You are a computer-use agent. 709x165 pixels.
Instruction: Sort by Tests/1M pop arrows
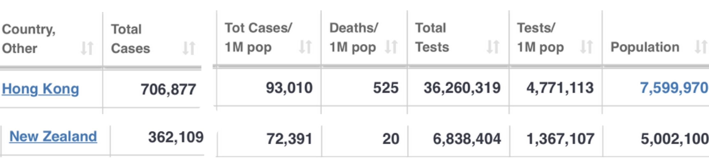click(x=586, y=47)
